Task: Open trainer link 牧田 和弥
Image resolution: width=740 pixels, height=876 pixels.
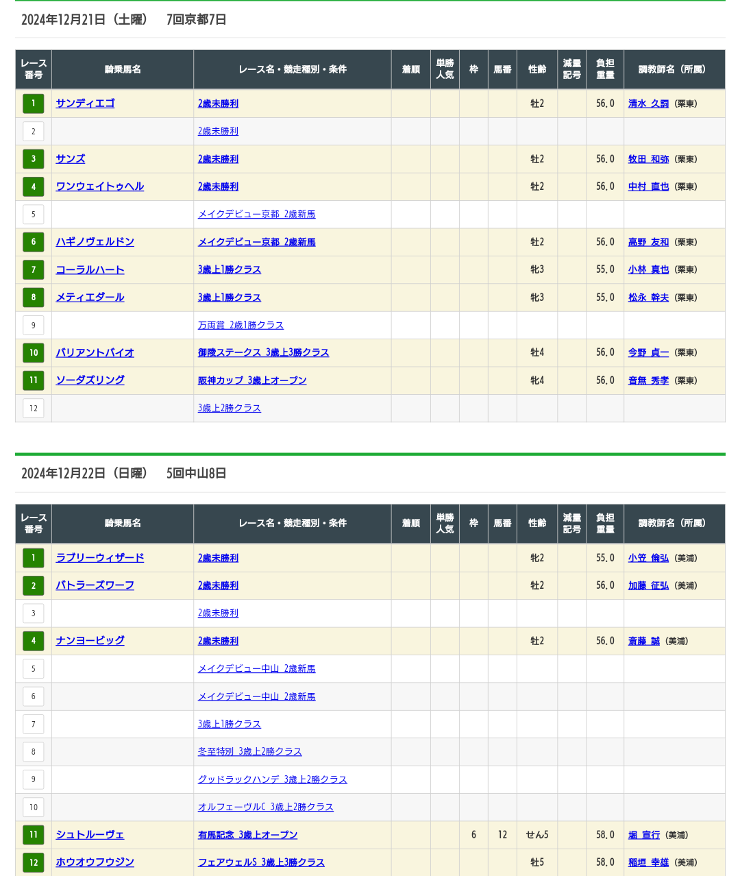Action: coord(648,159)
